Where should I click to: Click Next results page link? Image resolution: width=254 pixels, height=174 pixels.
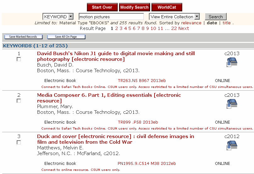183,28
